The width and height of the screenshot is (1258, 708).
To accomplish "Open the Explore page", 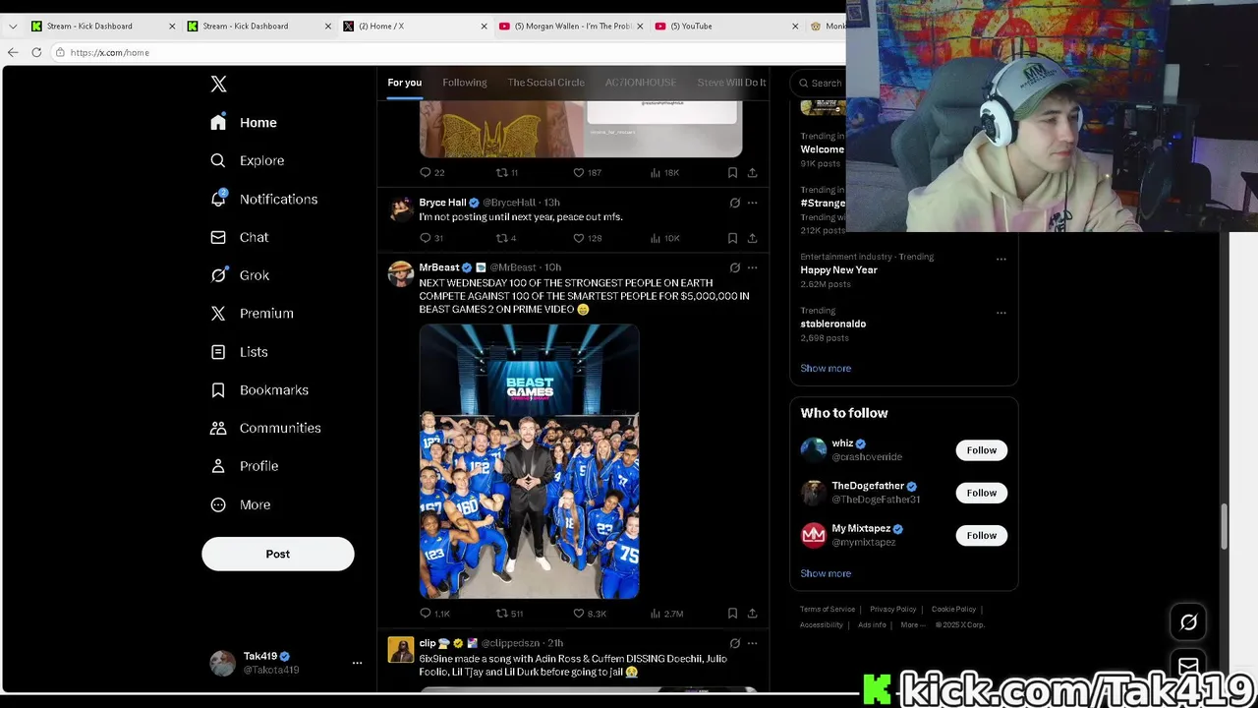I will click(247, 160).
